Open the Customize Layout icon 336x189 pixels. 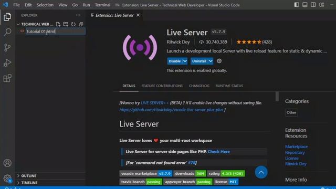[322, 5]
